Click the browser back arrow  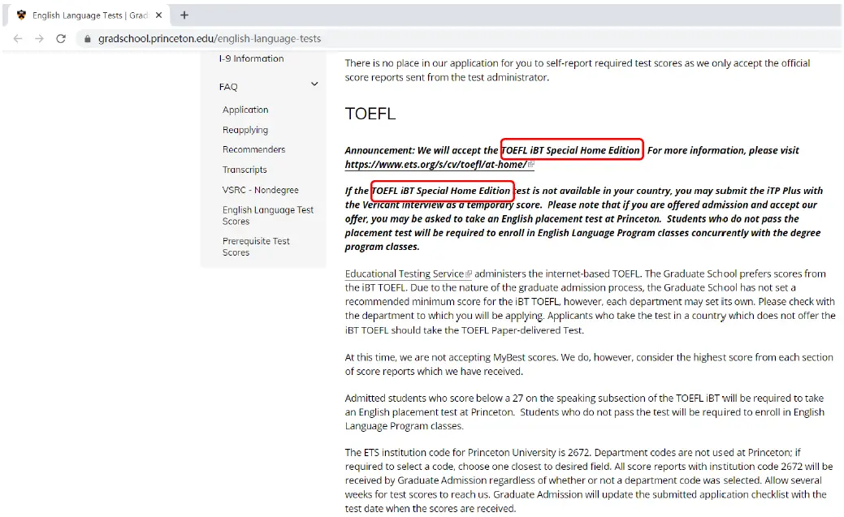pyautogui.click(x=18, y=39)
